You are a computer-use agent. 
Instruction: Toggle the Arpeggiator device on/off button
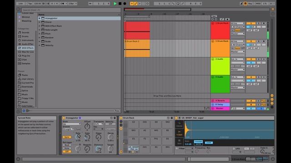64,118
